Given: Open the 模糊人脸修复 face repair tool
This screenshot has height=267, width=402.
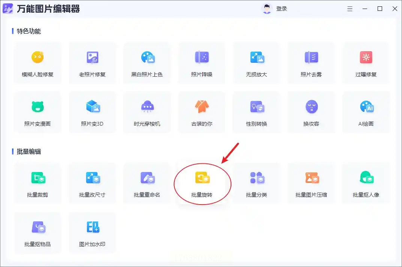Looking at the screenshot, I should [37, 63].
